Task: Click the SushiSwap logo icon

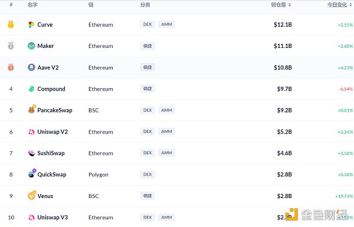Action: [x=31, y=153]
